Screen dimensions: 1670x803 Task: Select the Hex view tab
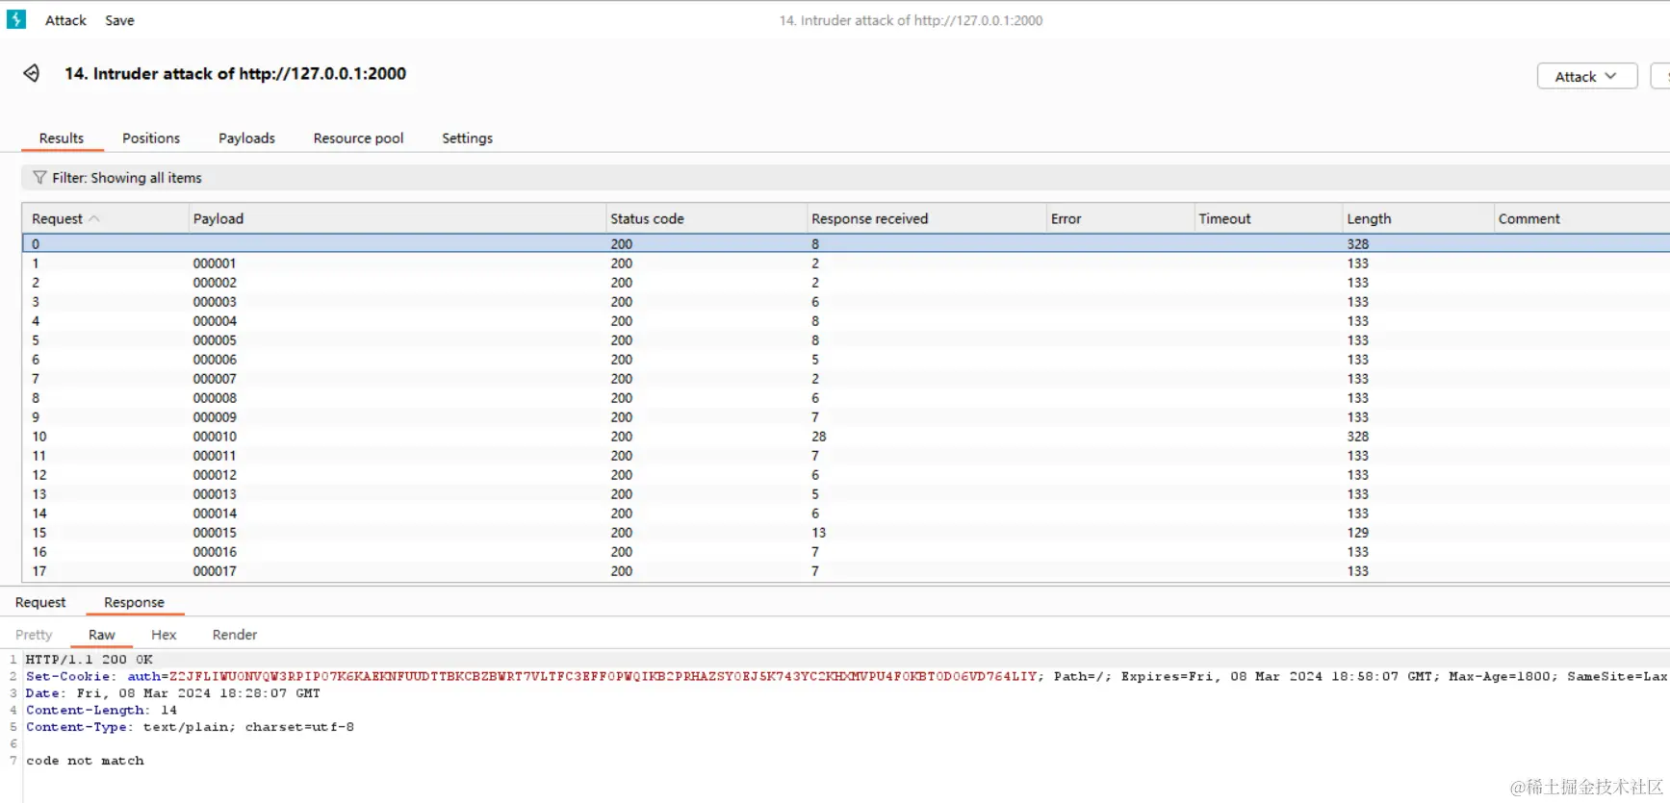pos(164,636)
